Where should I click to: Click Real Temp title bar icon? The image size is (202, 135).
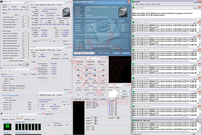[74, 58]
